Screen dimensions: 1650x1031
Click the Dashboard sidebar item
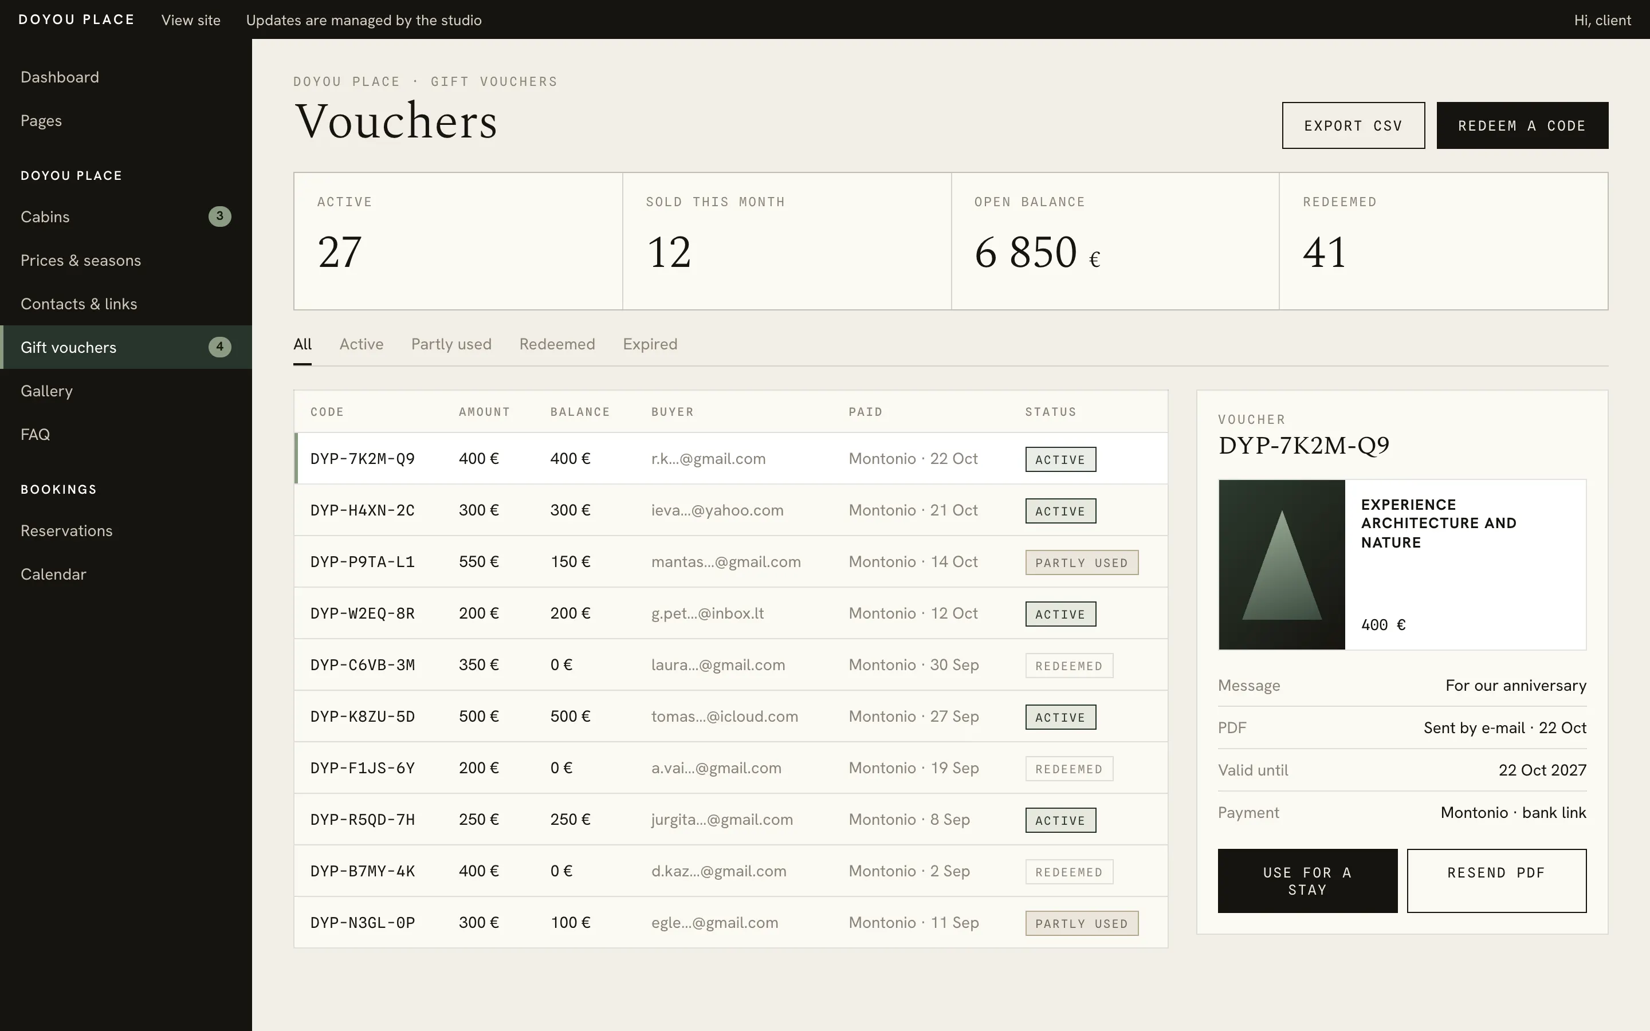[60, 77]
